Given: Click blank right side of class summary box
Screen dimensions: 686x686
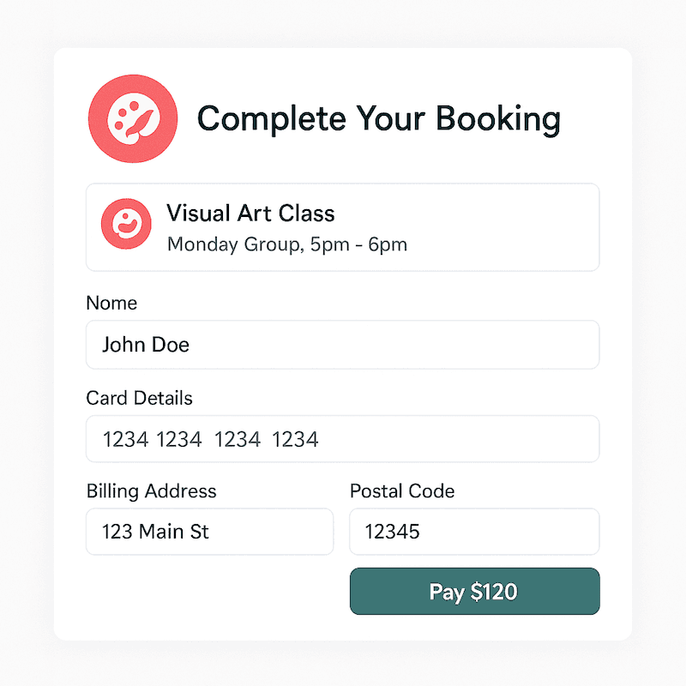Looking at the screenshot, I should [x=514, y=227].
